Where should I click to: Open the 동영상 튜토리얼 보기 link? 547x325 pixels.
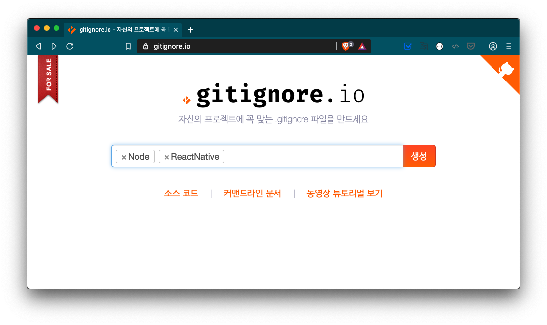point(344,193)
